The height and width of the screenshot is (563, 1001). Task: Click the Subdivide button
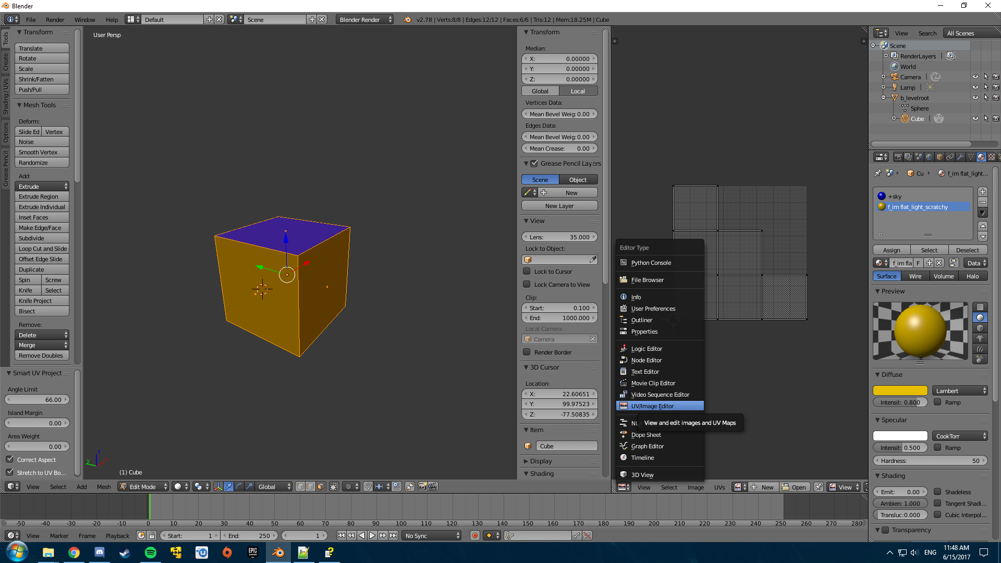pos(42,238)
